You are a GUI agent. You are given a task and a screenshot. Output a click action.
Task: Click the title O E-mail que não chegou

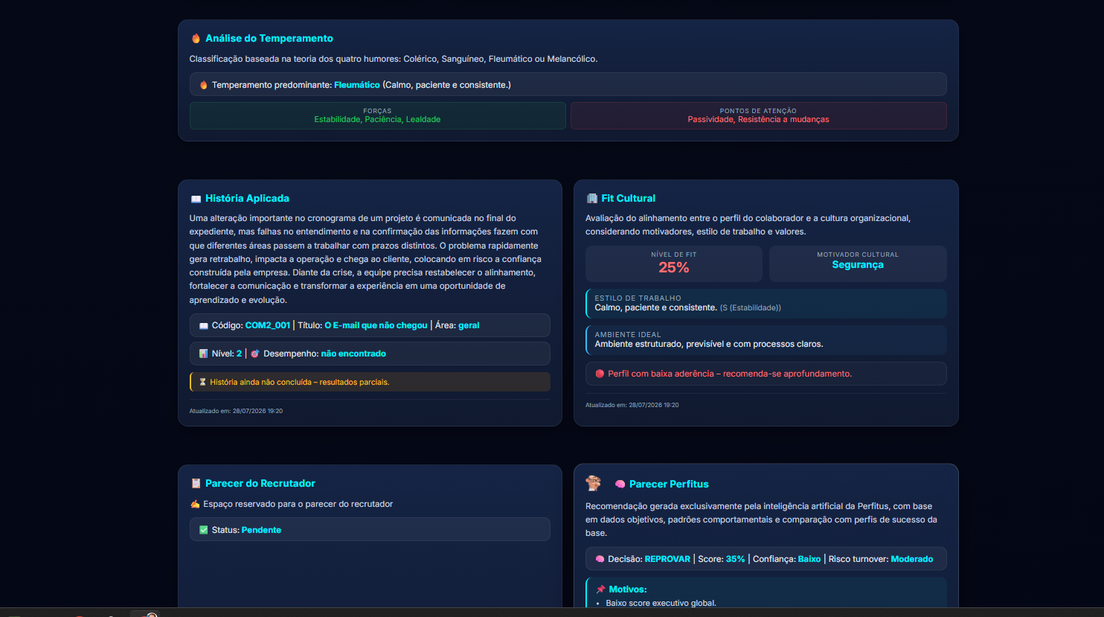[x=376, y=326]
